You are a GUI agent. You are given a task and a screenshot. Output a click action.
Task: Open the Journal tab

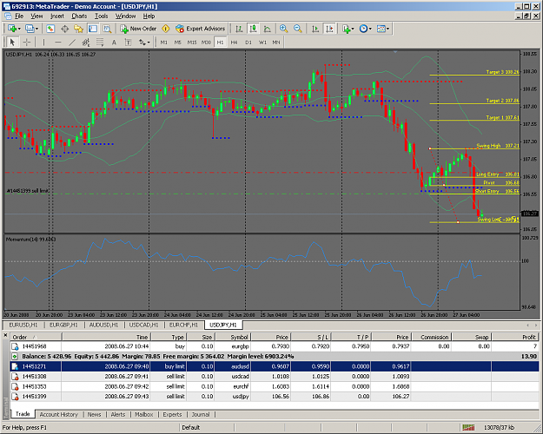pos(201,414)
